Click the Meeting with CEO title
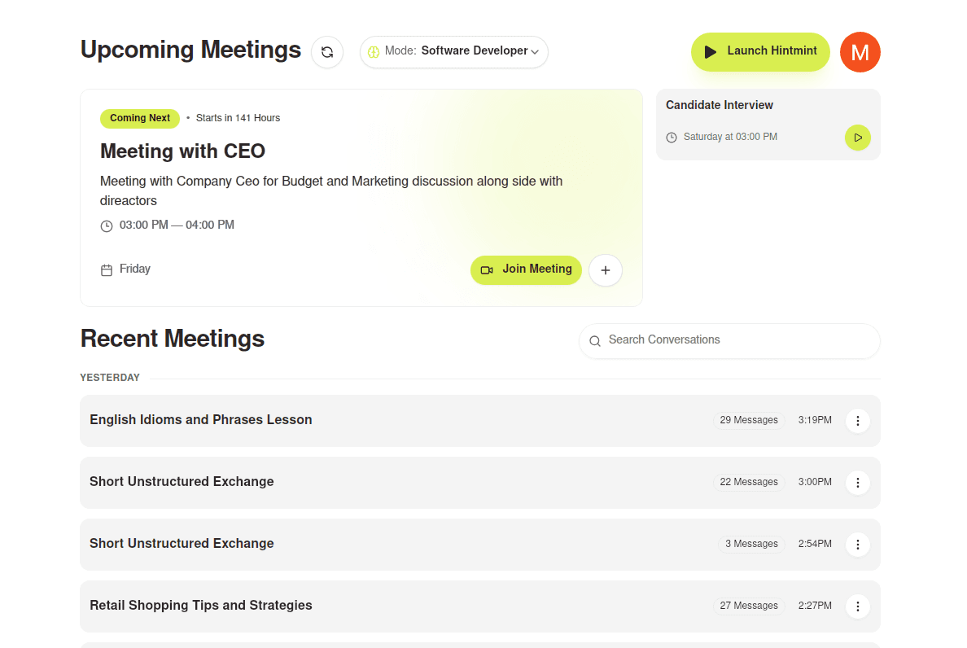The image size is (967, 648). [182, 151]
